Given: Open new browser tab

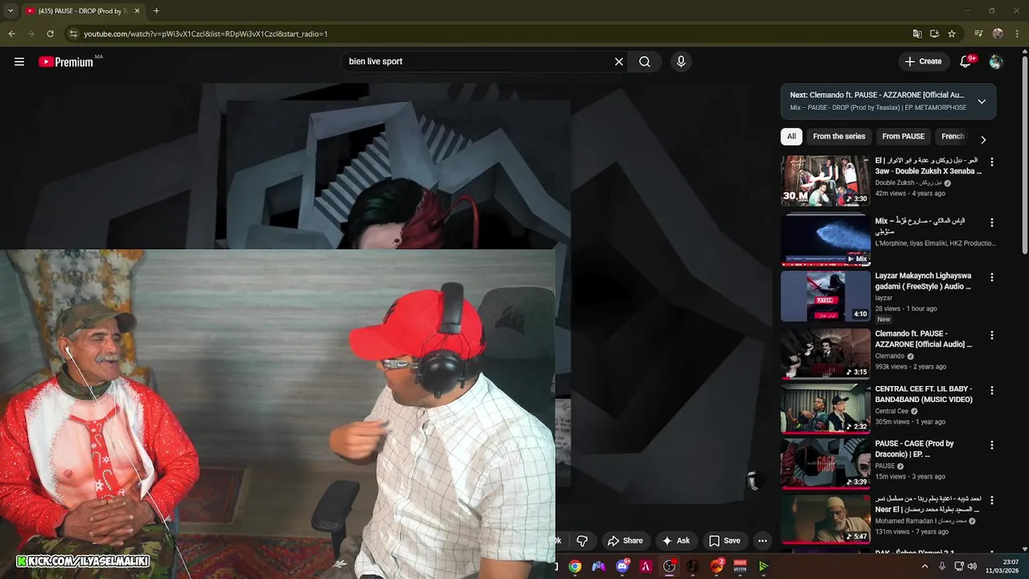Looking at the screenshot, I should point(156,10).
